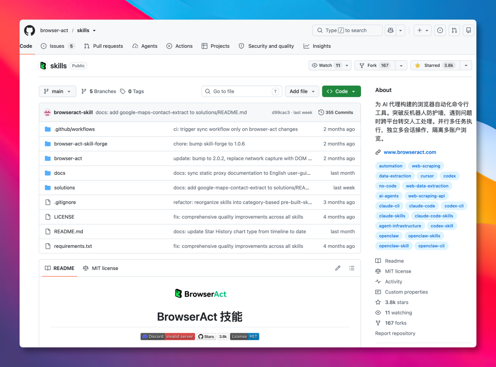Open the Pull requests tab
Viewport: 496px width, 367px height.
tap(103, 46)
